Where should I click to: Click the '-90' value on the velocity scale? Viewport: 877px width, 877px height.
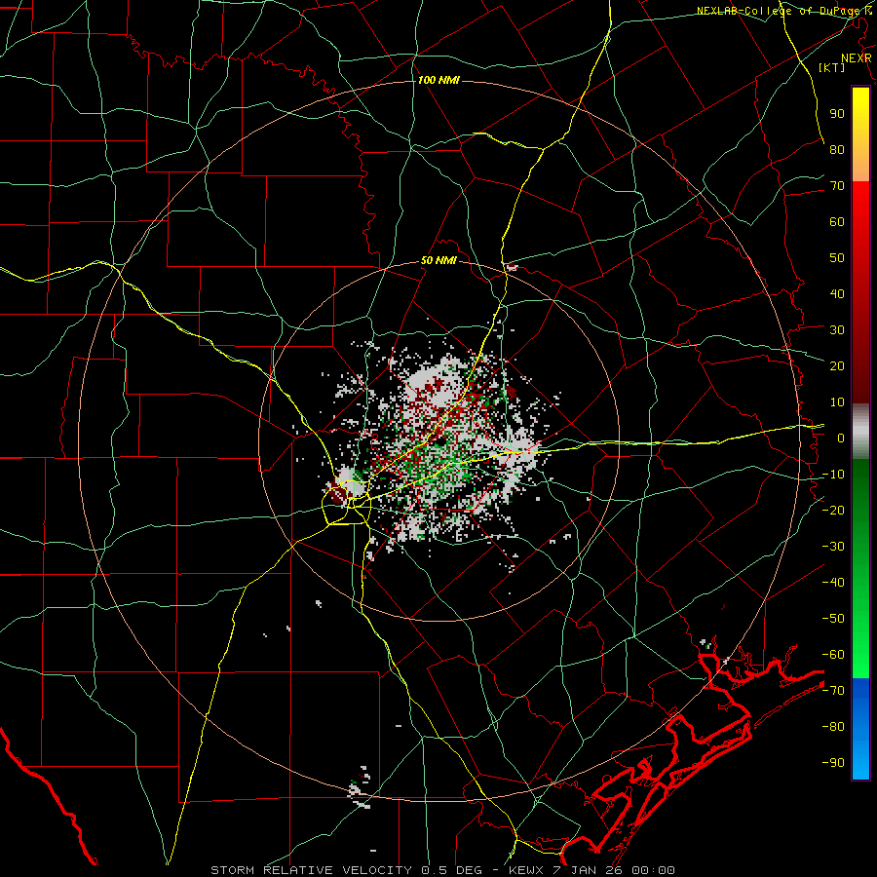click(833, 763)
